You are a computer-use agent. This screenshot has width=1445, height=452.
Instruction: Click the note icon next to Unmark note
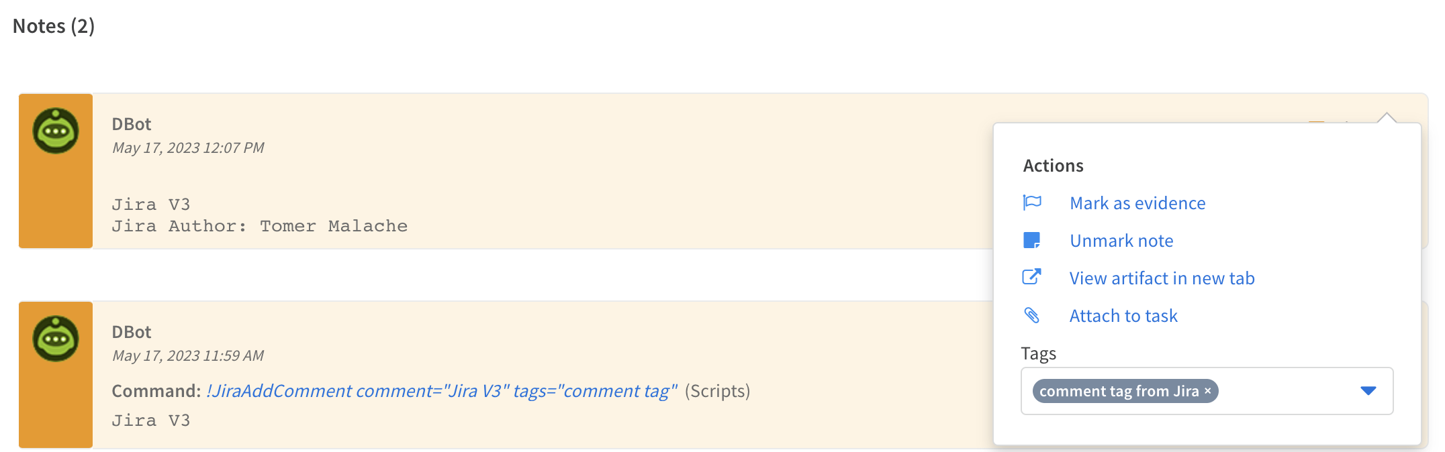coord(1033,239)
